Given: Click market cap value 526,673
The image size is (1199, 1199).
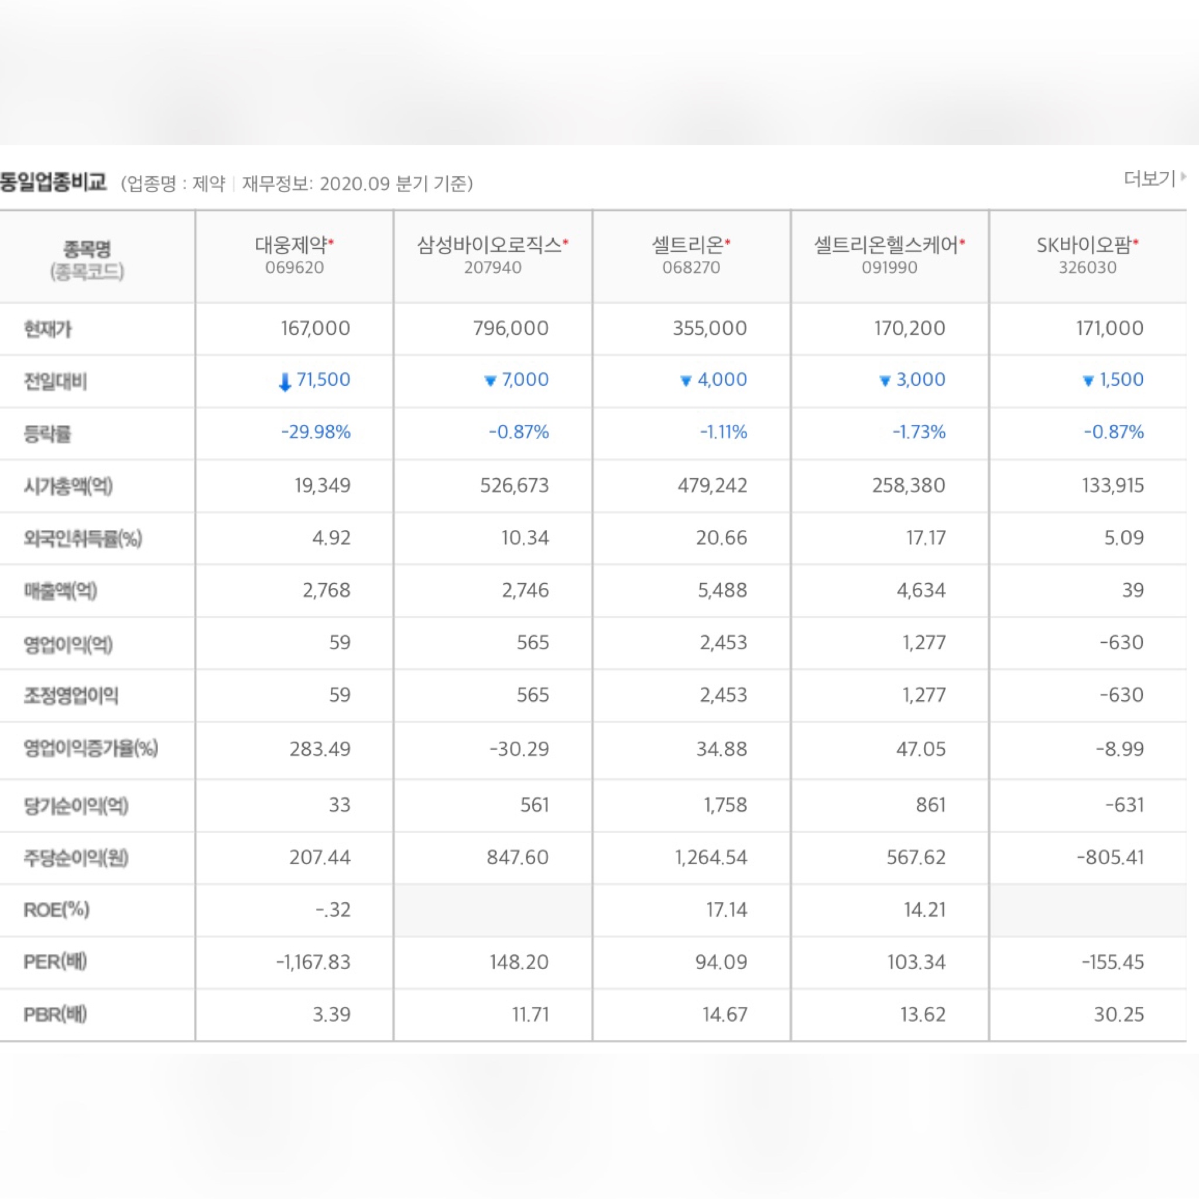Looking at the screenshot, I should coord(515,485).
